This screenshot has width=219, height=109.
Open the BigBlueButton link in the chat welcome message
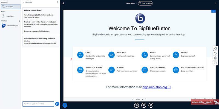pos(44,31)
